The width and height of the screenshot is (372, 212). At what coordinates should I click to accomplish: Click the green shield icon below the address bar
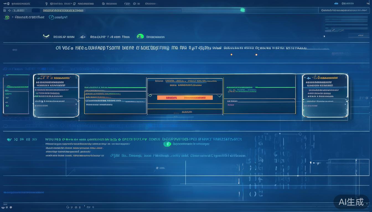pos(7,17)
